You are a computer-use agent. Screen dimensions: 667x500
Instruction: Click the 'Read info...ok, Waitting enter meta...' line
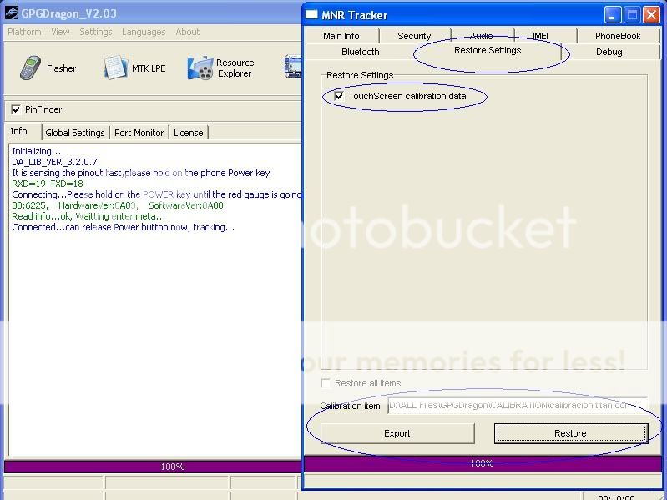tap(88, 216)
